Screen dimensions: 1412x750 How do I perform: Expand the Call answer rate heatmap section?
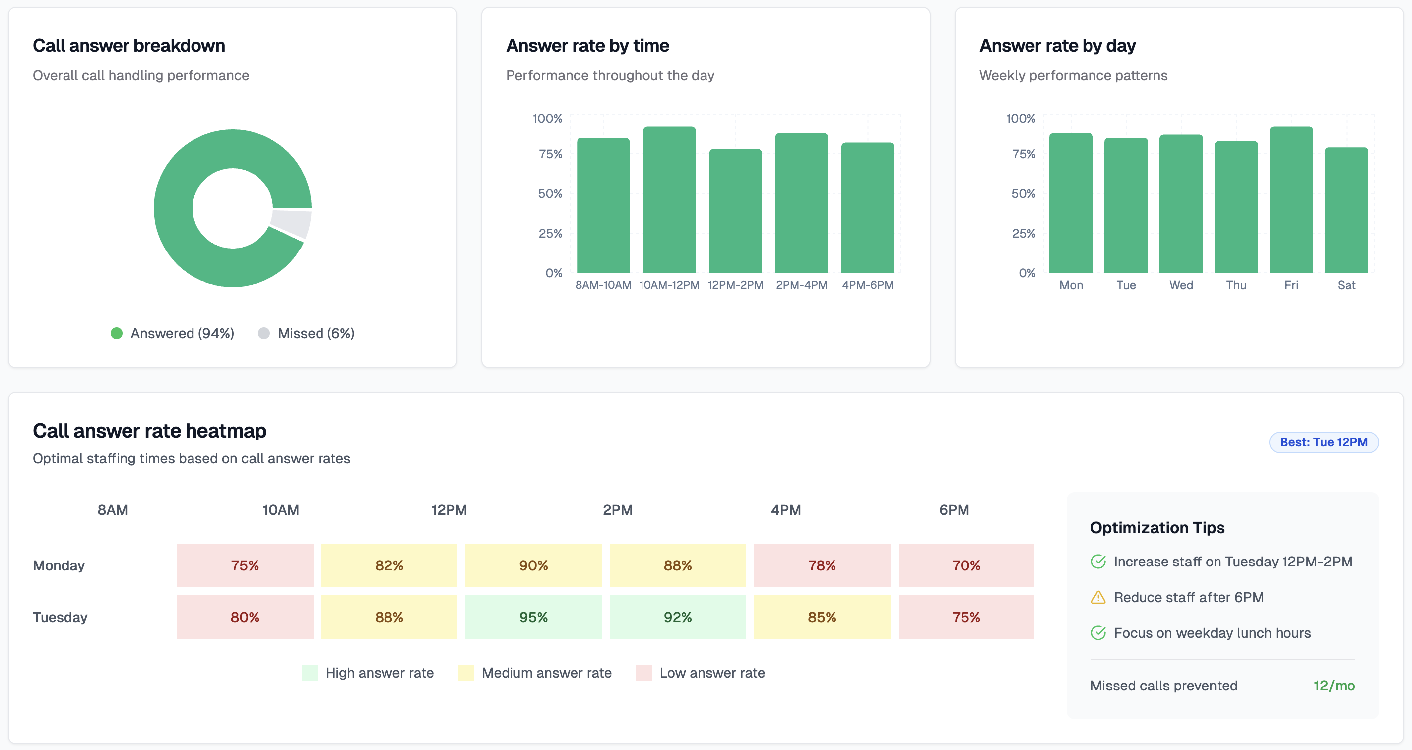[x=150, y=431]
